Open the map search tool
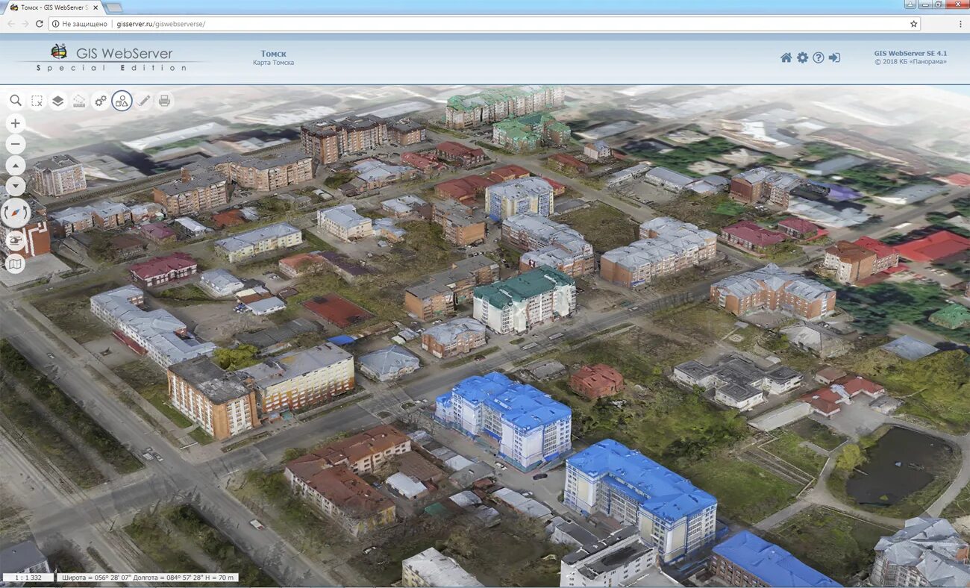This screenshot has height=588, width=970. click(16, 101)
